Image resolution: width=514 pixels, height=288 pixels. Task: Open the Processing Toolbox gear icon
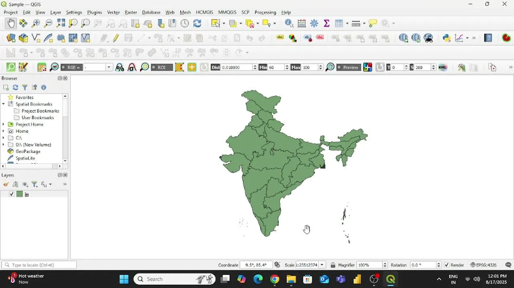(x=314, y=23)
